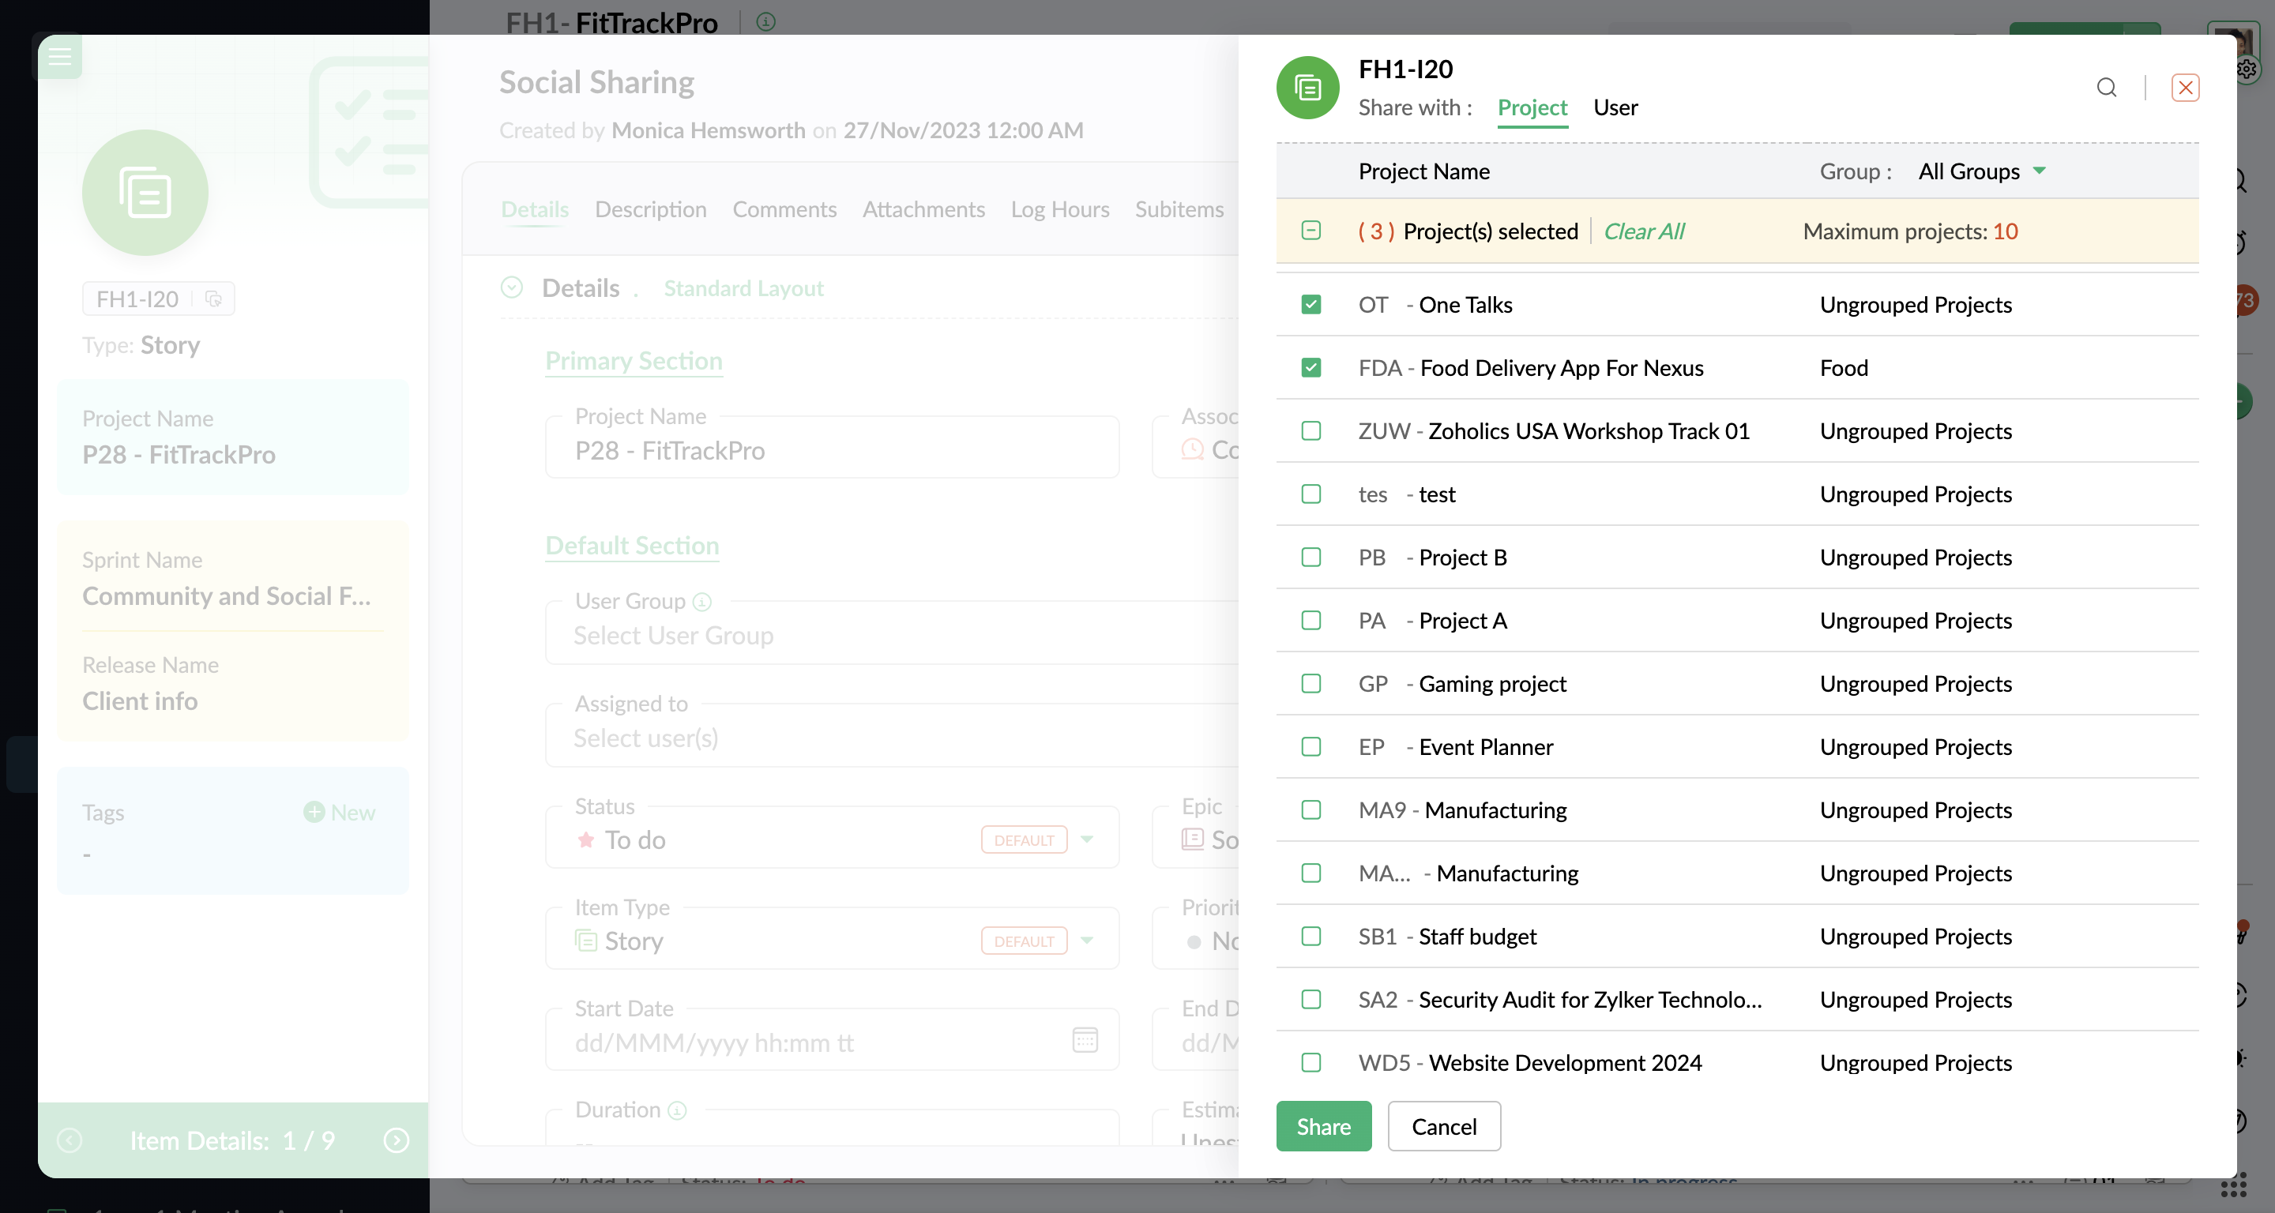Click the Cancel button

[1444, 1126]
